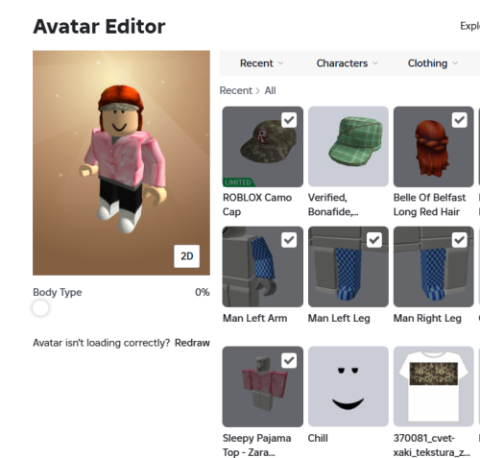Open the Characters dropdown menu

tap(348, 63)
